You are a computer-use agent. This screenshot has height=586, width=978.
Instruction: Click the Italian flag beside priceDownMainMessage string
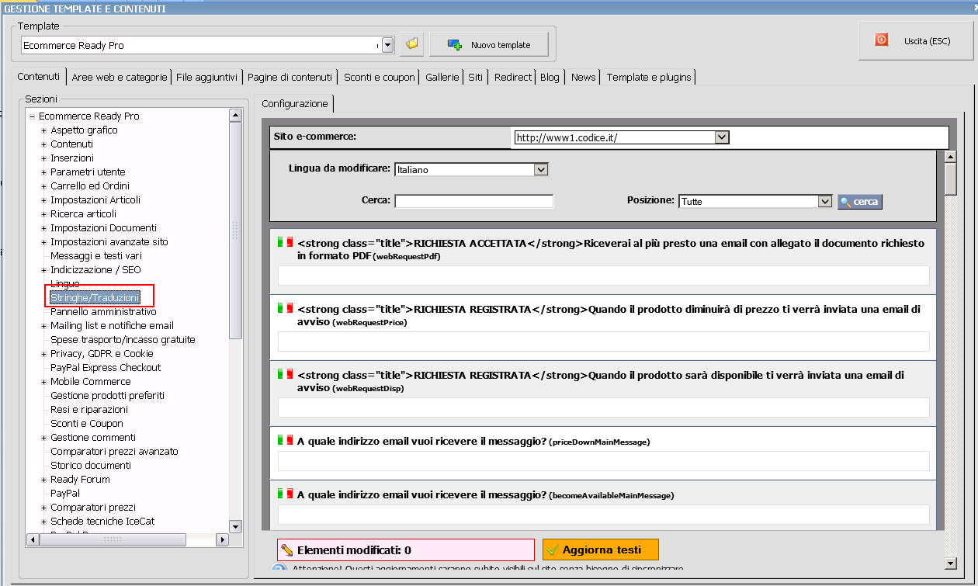pyautogui.click(x=285, y=440)
